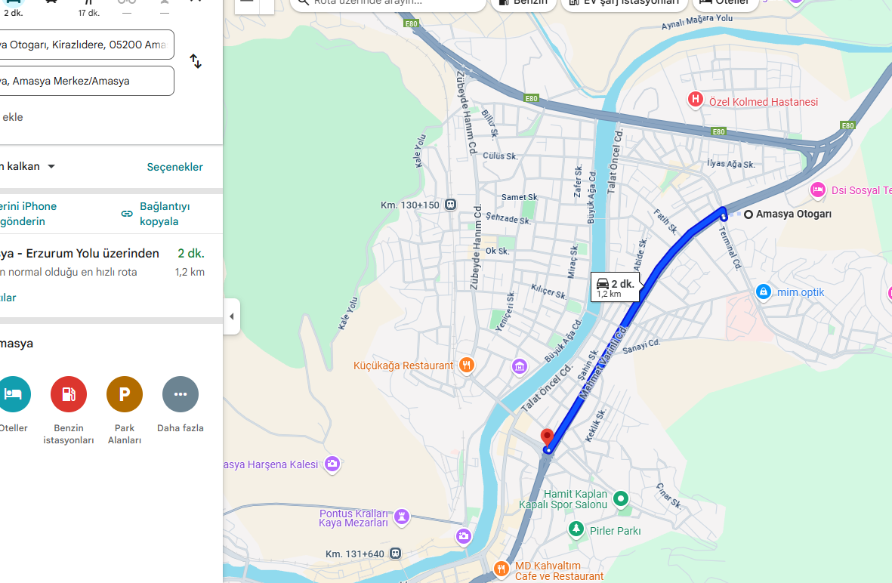Open the Seçenekler route options
892x583 pixels.
[x=174, y=167]
